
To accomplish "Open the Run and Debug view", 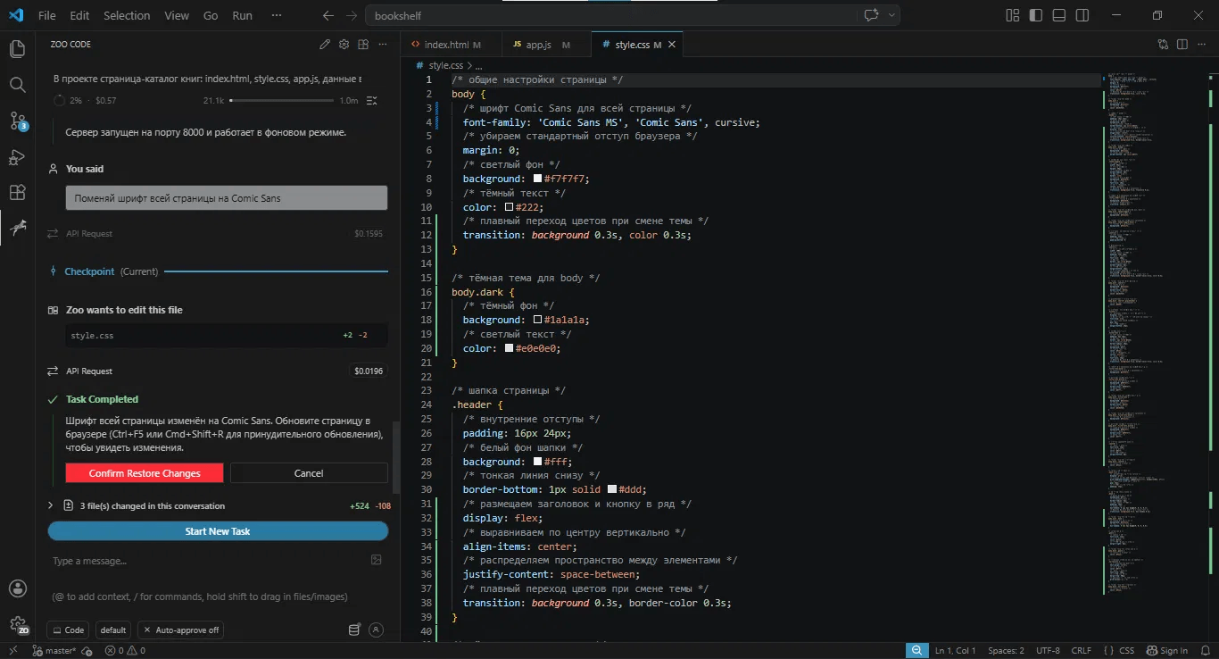I will coord(17,157).
